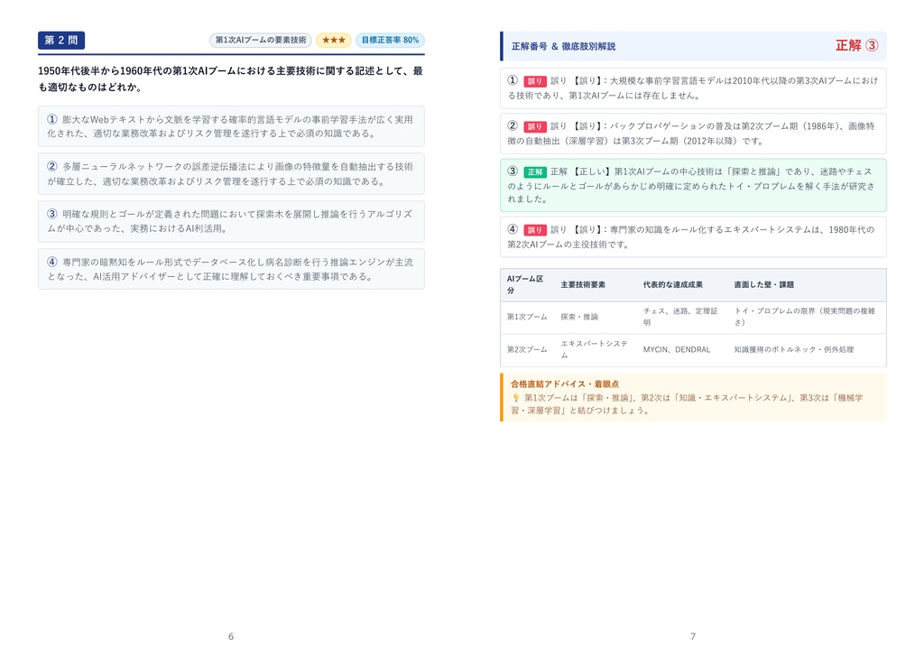Click the 第 2 問 question number badge
The height and width of the screenshot is (656, 924).
(61, 40)
